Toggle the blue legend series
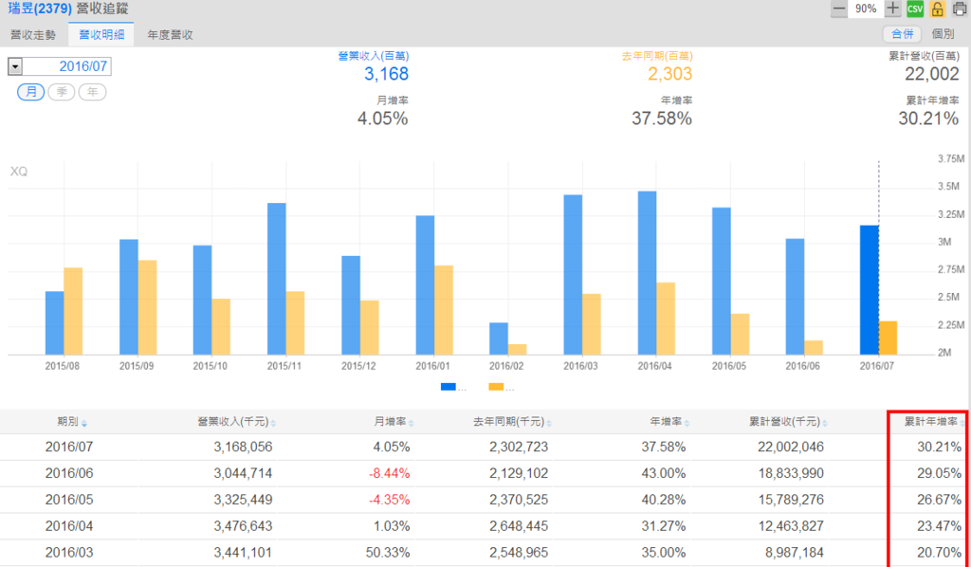 (x=449, y=387)
